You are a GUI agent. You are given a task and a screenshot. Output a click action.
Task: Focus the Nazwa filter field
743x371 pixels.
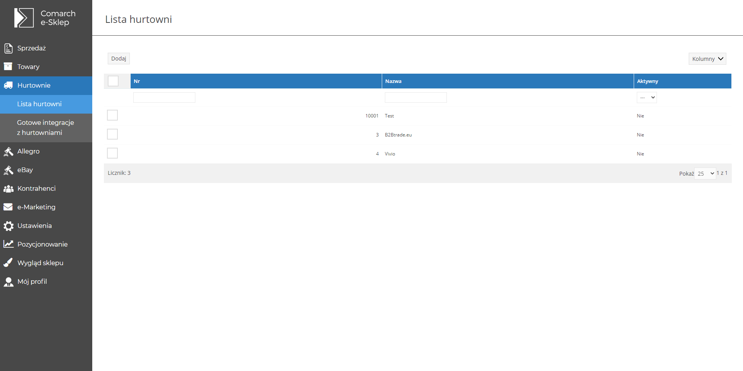[416, 97]
